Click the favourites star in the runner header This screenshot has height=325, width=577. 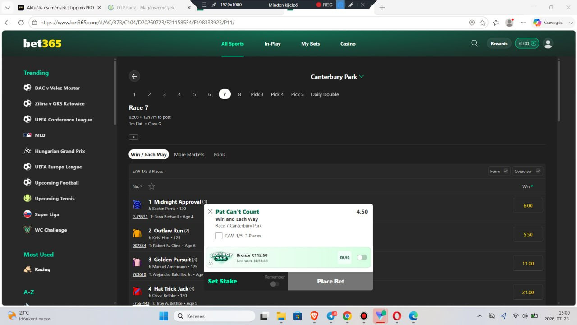point(151,186)
